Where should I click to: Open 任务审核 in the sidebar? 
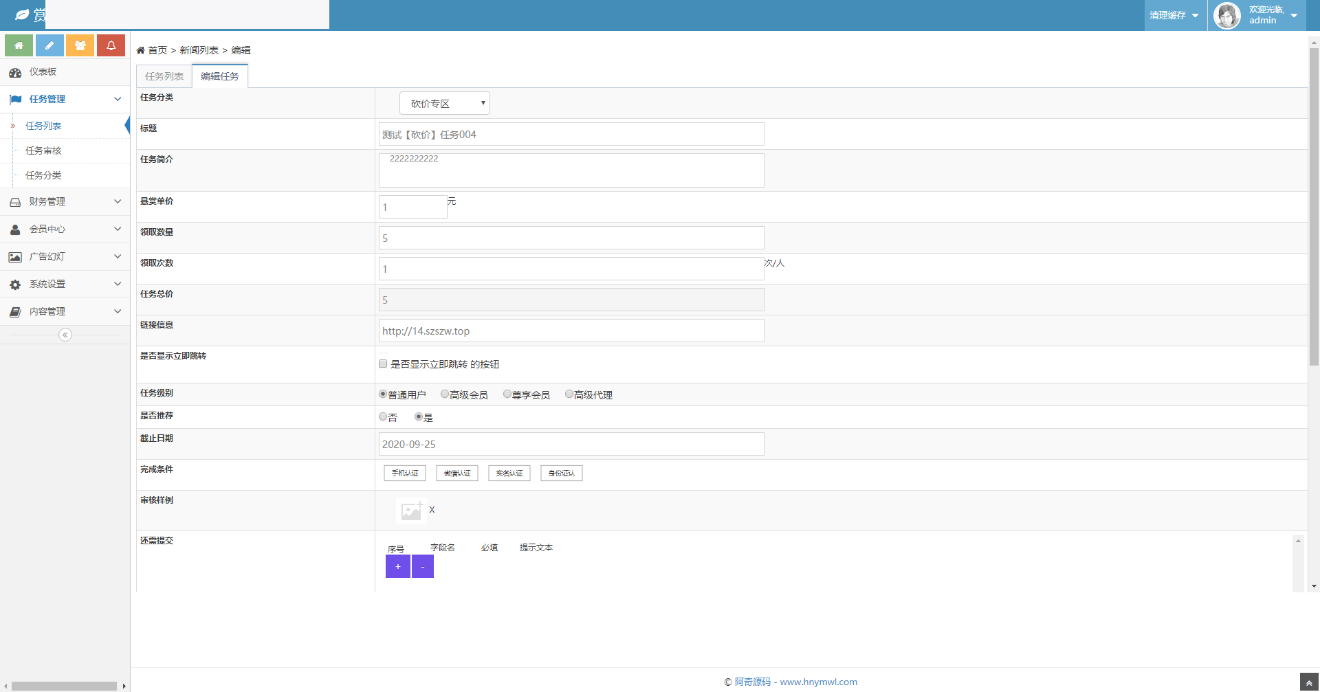tap(43, 151)
